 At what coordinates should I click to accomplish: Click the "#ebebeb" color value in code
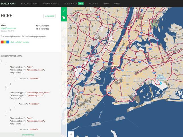pyautogui.click(x=34, y=78)
